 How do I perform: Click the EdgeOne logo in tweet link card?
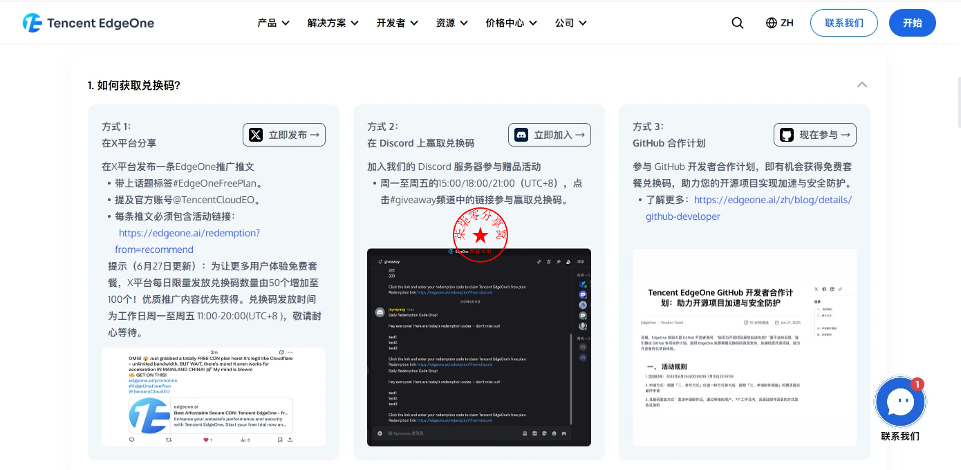pyautogui.click(x=149, y=416)
